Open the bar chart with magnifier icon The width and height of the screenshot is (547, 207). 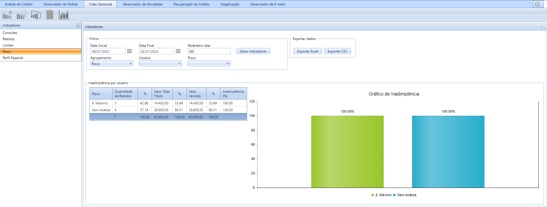point(21,15)
